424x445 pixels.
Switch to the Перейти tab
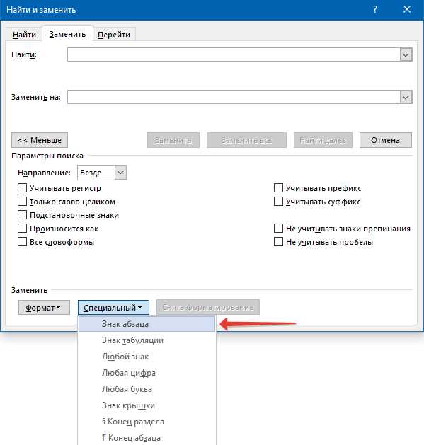[x=114, y=35]
